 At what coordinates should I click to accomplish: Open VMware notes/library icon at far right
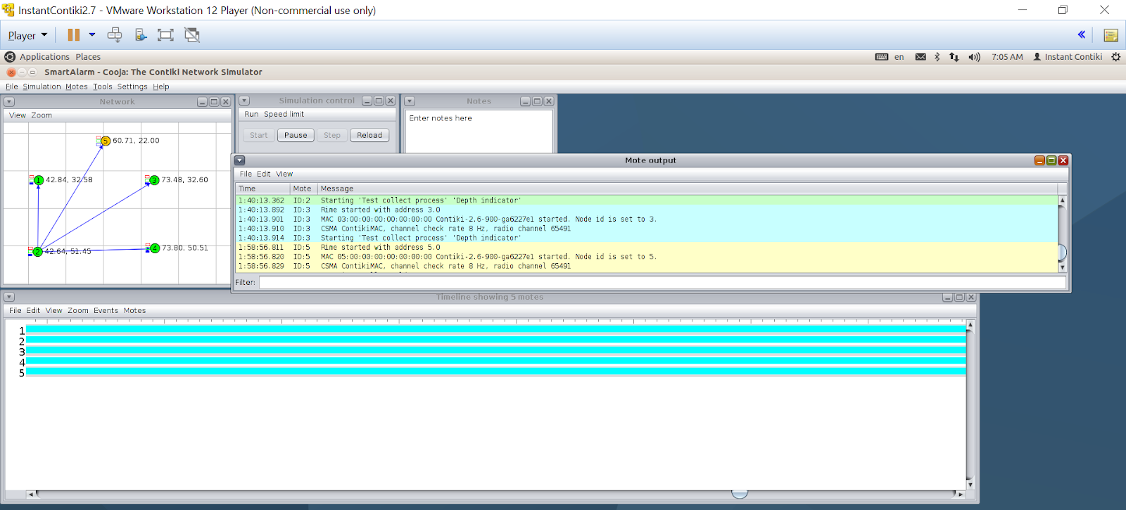pos(1111,35)
